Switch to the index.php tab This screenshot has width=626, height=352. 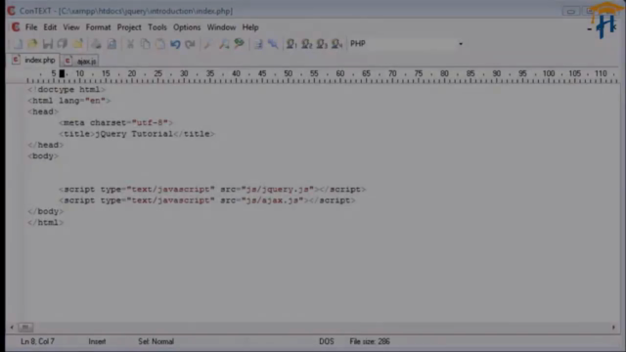pyautogui.click(x=34, y=61)
